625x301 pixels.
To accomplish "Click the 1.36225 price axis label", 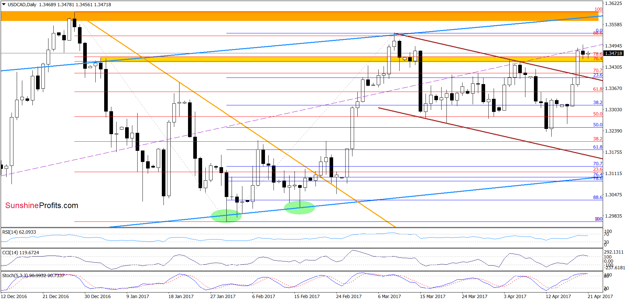I will pyautogui.click(x=613, y=3).
